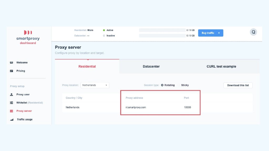Open the Proxy location dropdown
The width and height of the screenshot is (269, 151).
pyautogui.click(x=95, y=85)
